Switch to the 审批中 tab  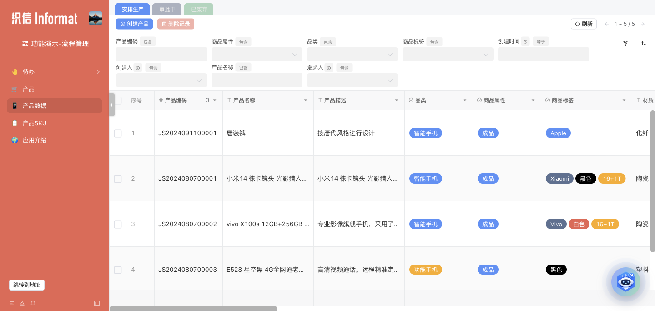pyautogui.click(x=167, y=9)
